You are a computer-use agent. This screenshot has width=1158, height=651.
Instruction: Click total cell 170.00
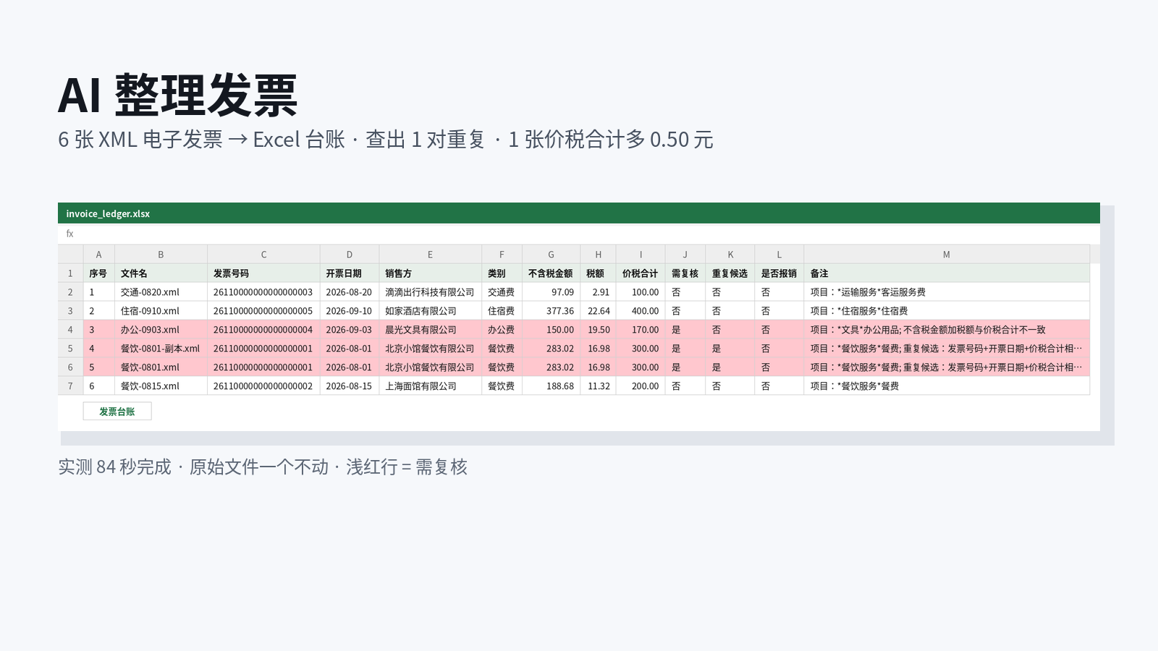click(641, 330)
